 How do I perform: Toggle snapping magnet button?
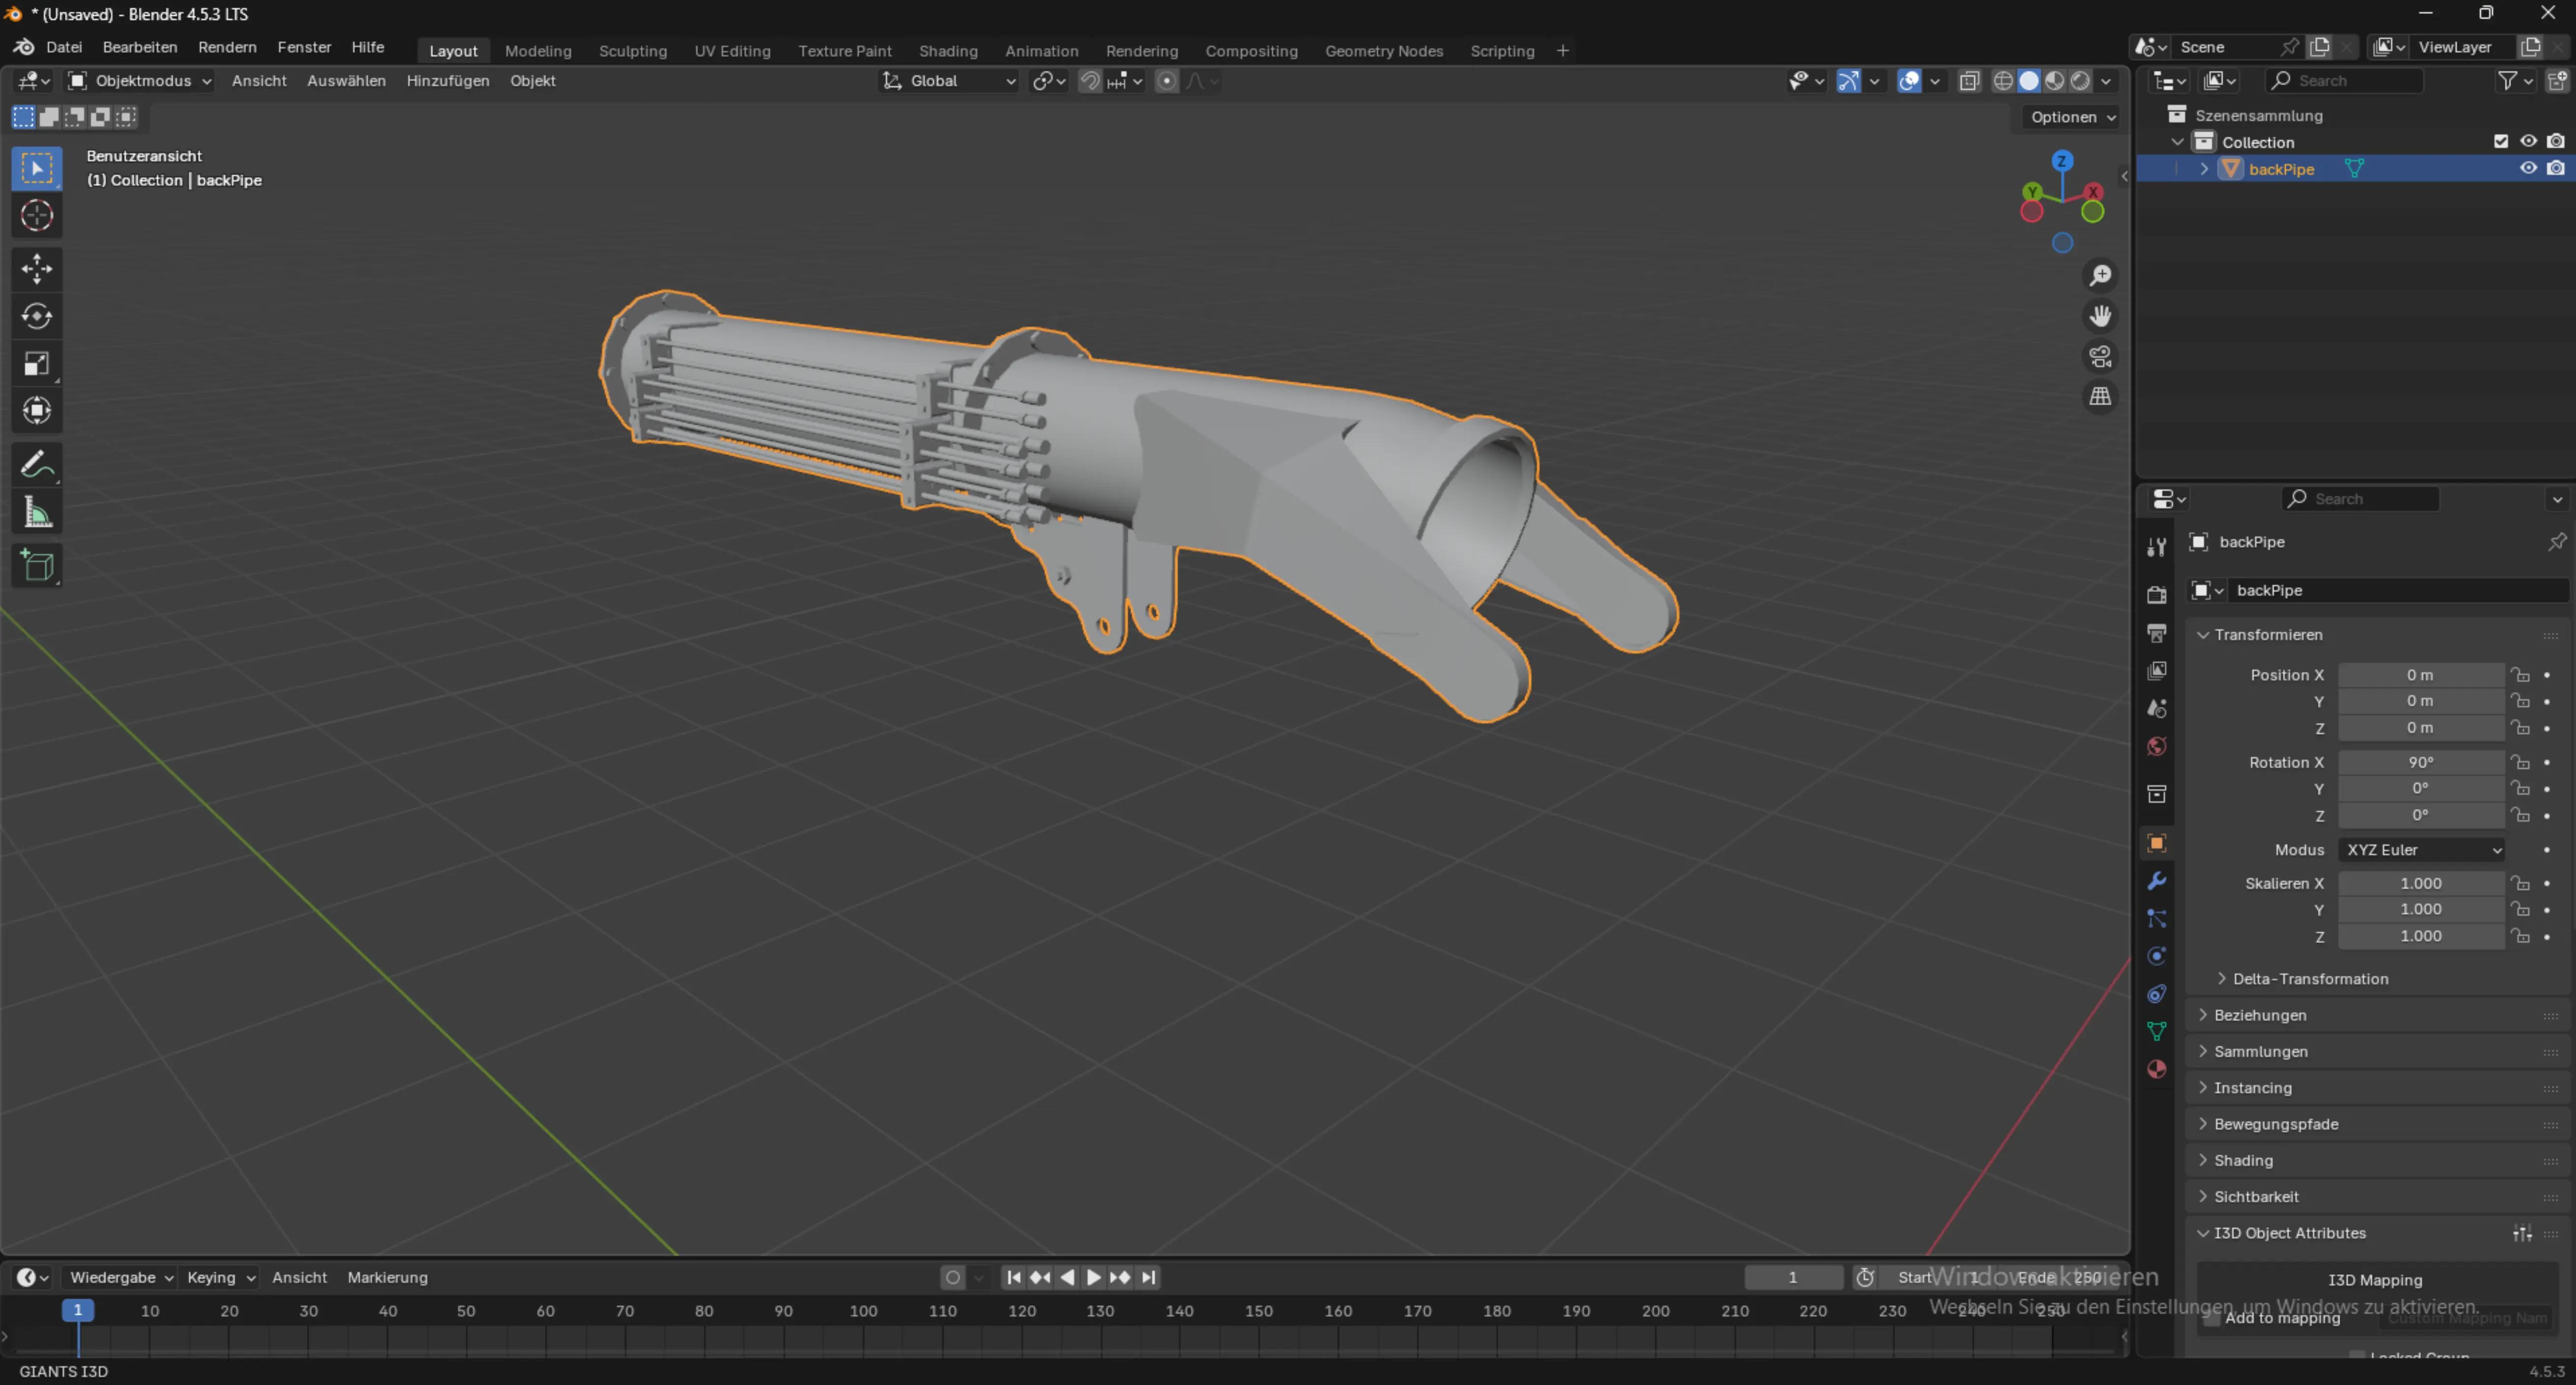click(x=1090, y=81)
